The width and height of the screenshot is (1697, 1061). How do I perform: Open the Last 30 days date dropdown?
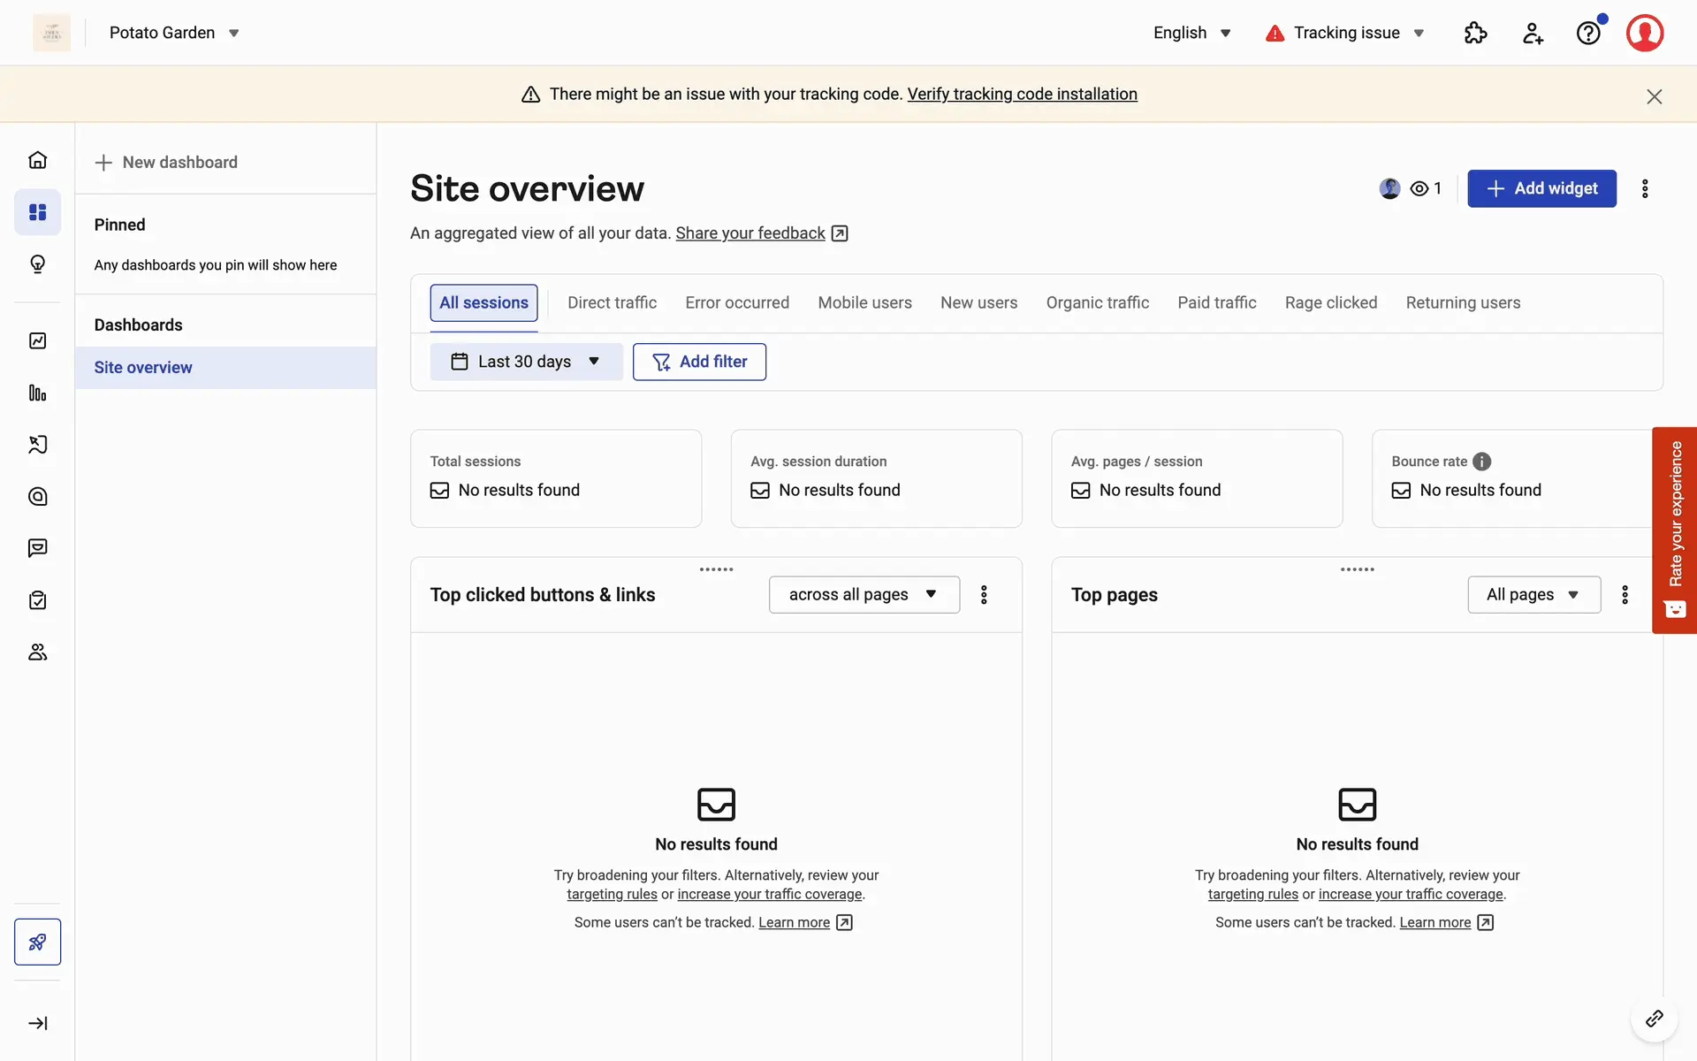point(526,362)
